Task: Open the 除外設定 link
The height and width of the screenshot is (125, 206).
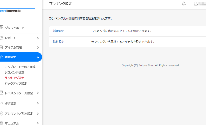Action: coord(59,42)
